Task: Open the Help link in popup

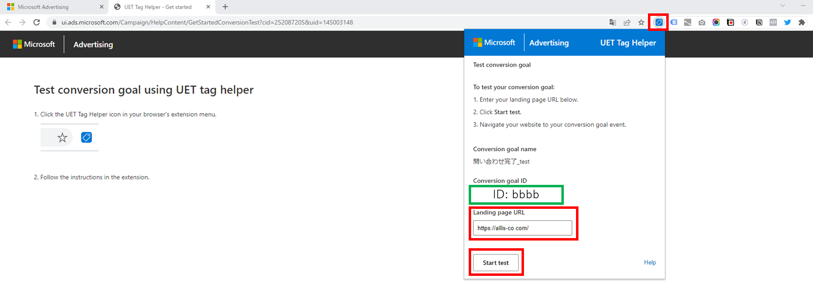Action: (x=650, y=262)
